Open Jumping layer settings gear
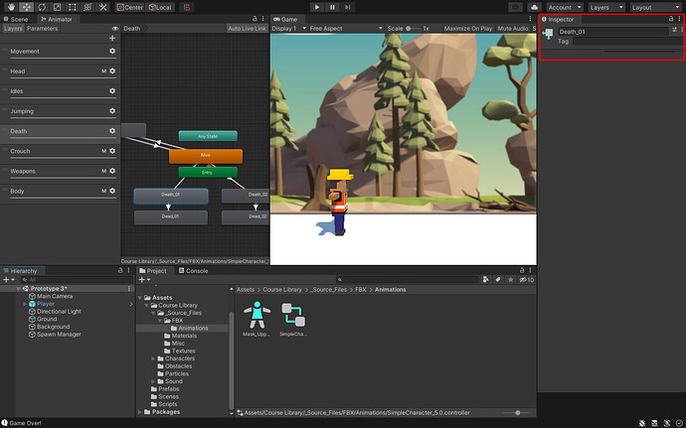This screenshot has height=428, width=686. coord(112,111)
